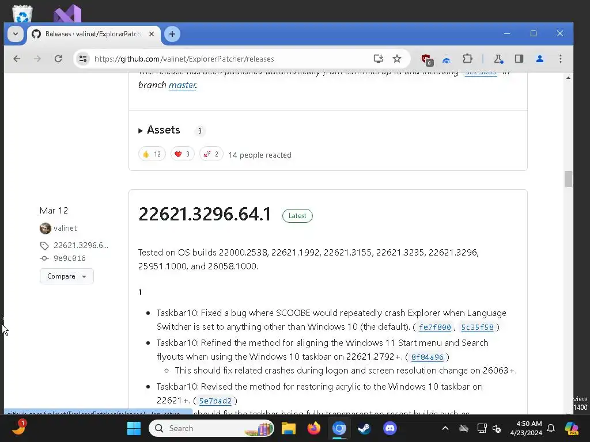590x442 pixels.
Task: Open the red shield extension with badge 6
Action: click(427, 59)
